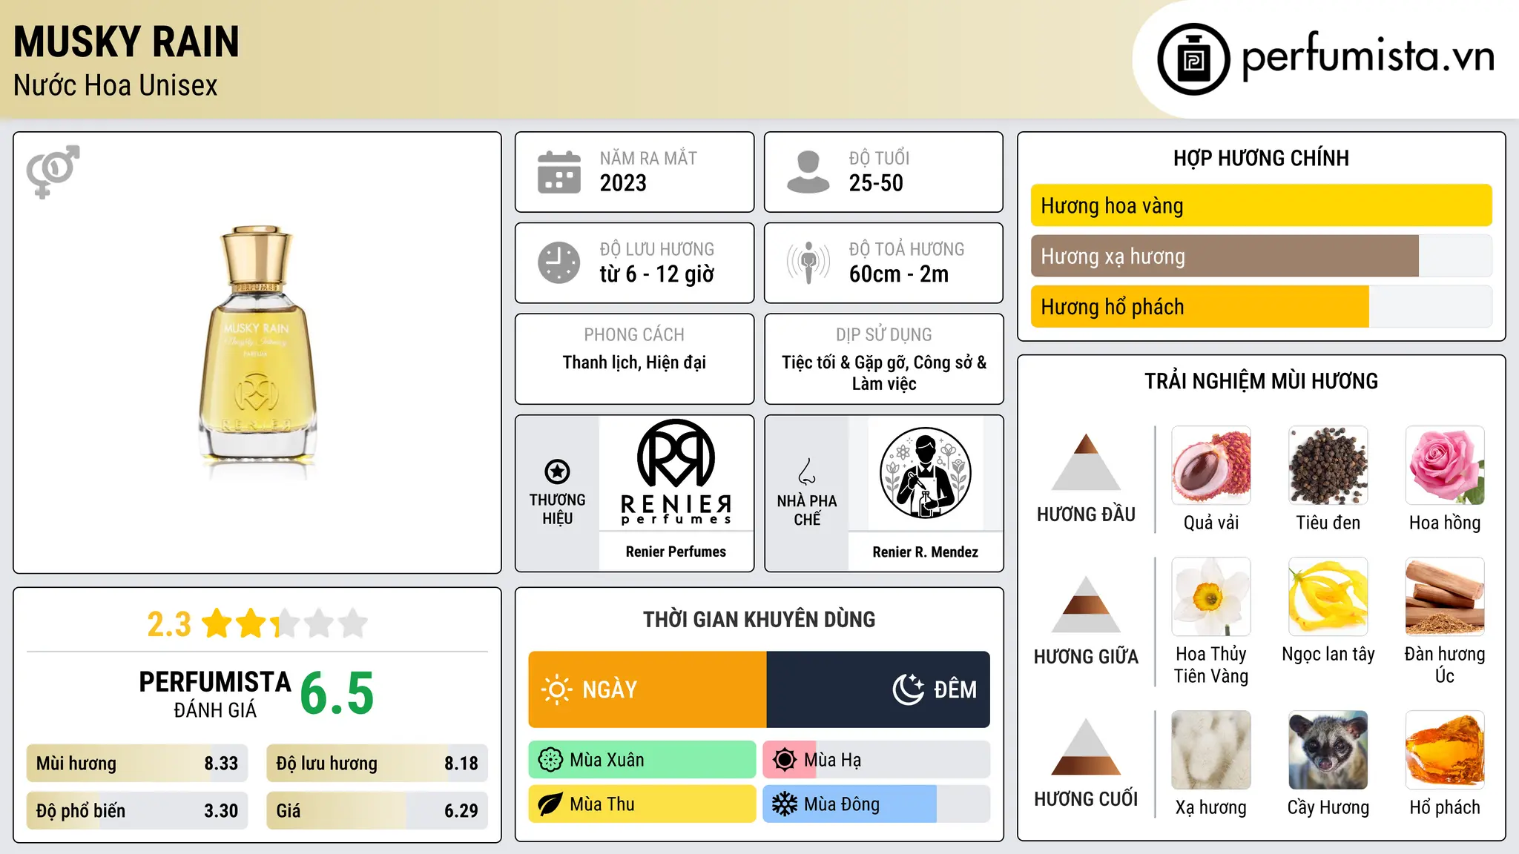Click the Dịp sử dụng label

pyautogui.click(x=883, y=334)
